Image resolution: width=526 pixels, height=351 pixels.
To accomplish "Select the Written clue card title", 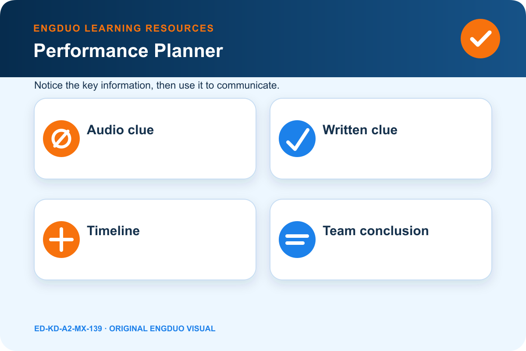I will (x=360, y=130).
